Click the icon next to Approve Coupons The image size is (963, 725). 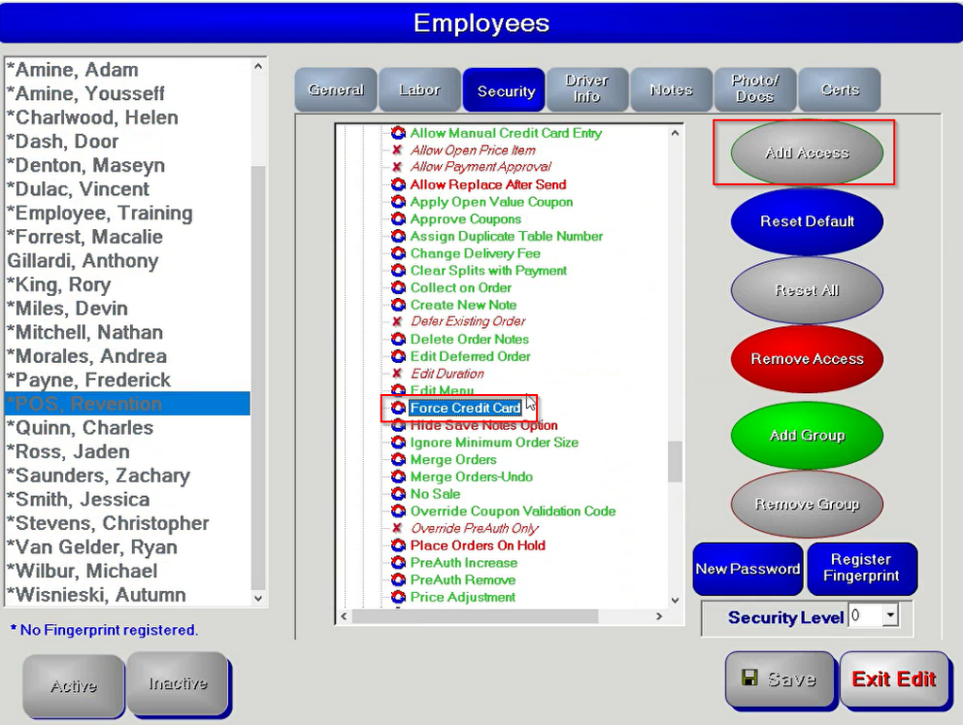(x=398, y=219)
